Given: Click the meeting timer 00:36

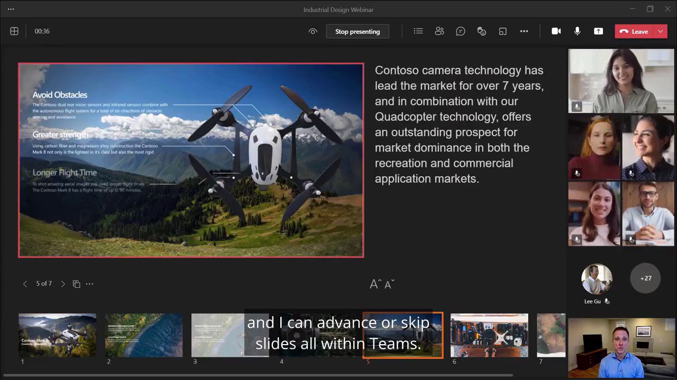Looking at the screenshot, I should click(x=42, y=31).
